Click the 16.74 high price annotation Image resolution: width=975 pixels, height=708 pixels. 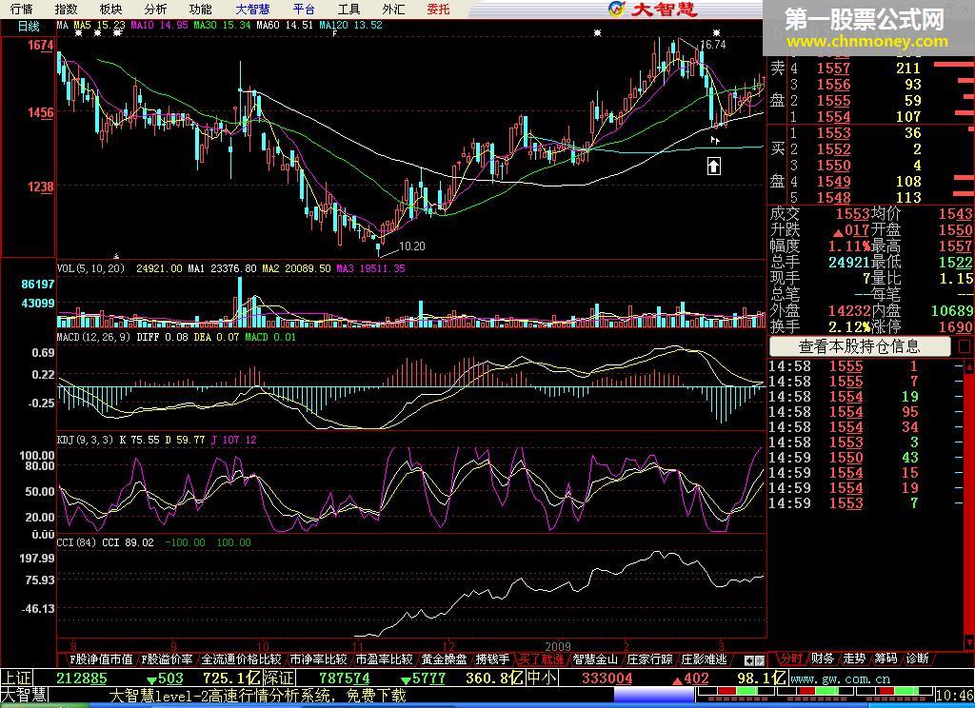712,45
